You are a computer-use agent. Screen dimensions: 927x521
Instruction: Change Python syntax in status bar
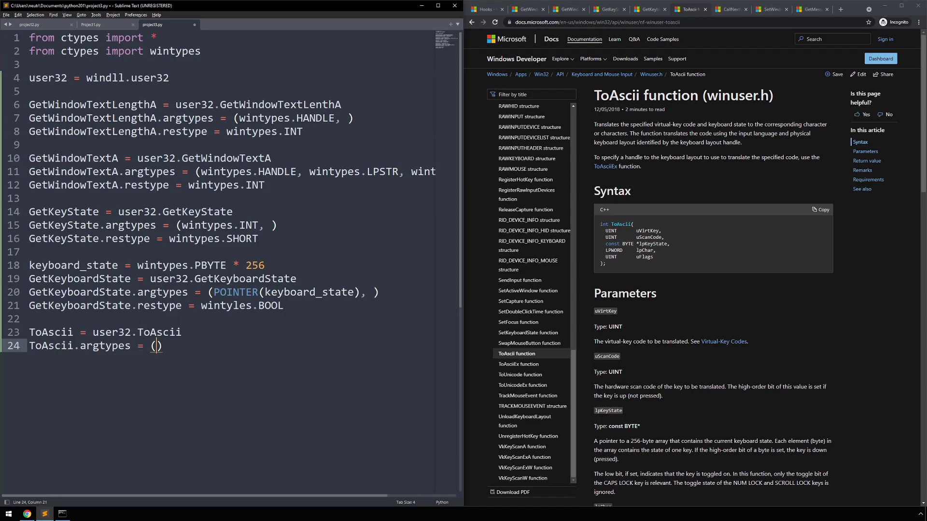pos(442,502)
